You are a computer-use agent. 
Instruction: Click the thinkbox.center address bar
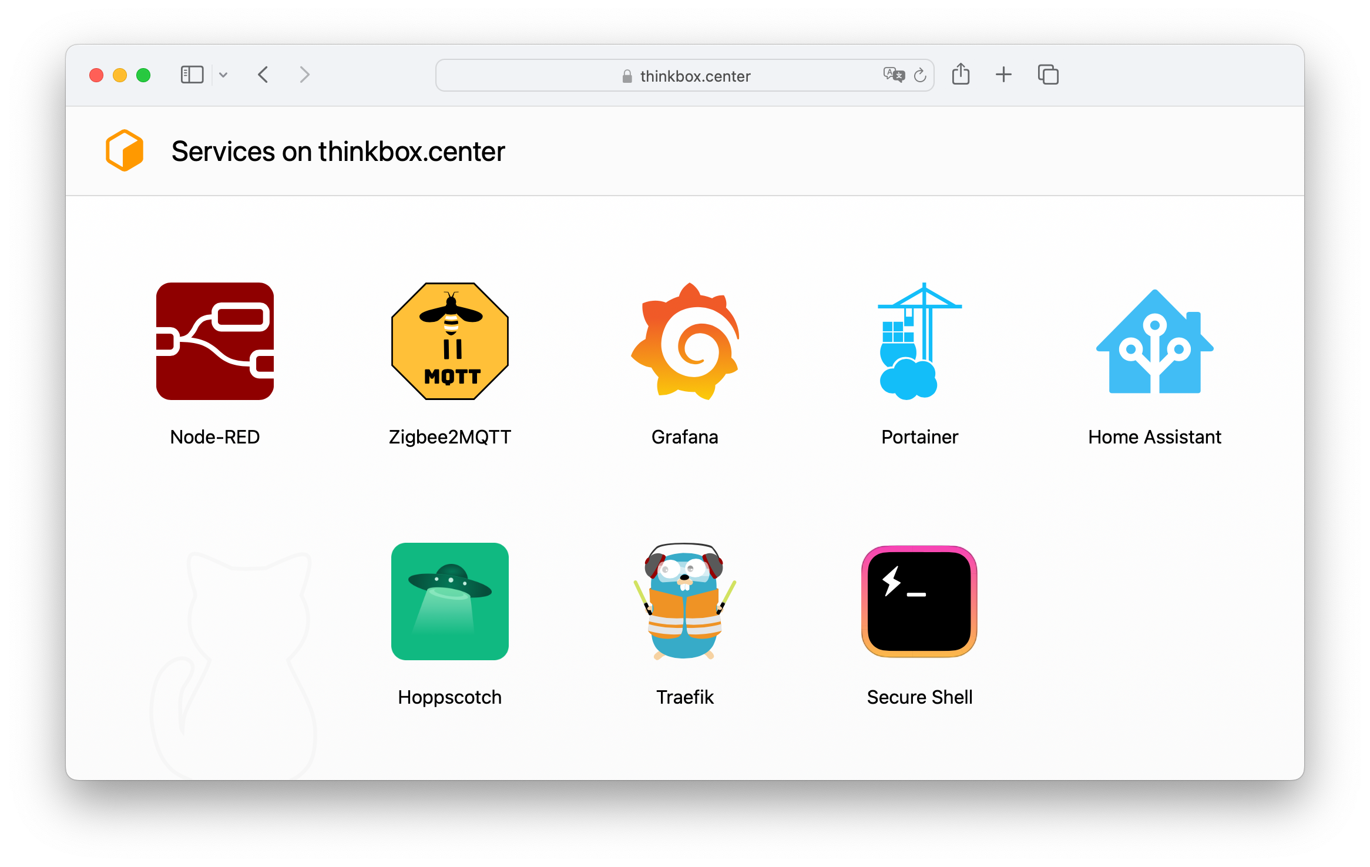[x=685, y=76]
